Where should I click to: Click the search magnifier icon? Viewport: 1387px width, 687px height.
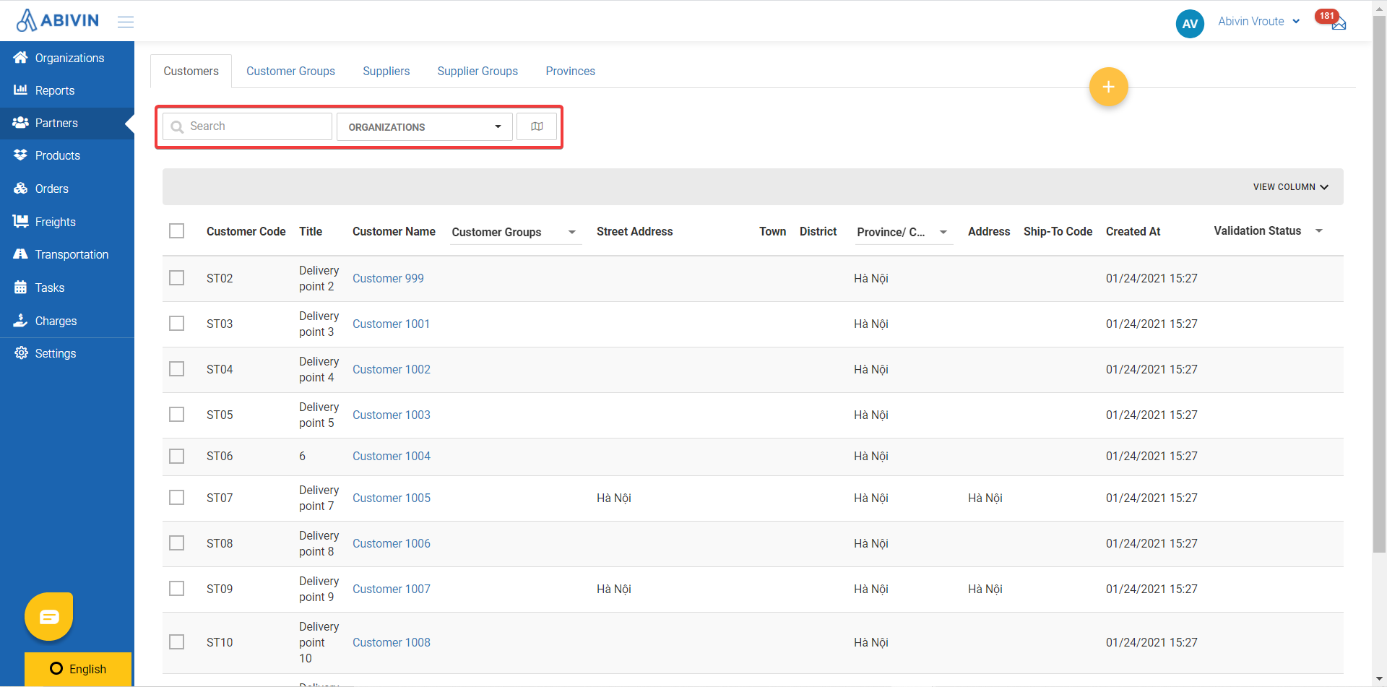pyautogui.click(x=177, y=127)
